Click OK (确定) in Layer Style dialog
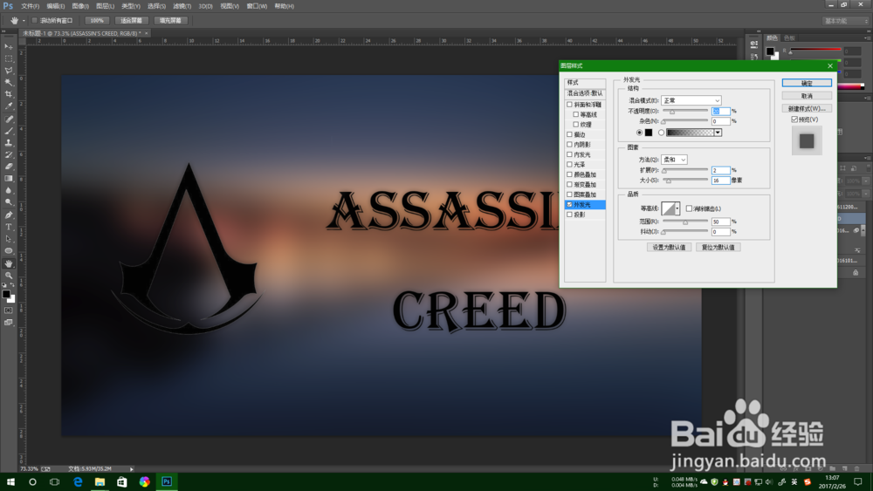This screenshot has height=491, width=873. [807, 83]
